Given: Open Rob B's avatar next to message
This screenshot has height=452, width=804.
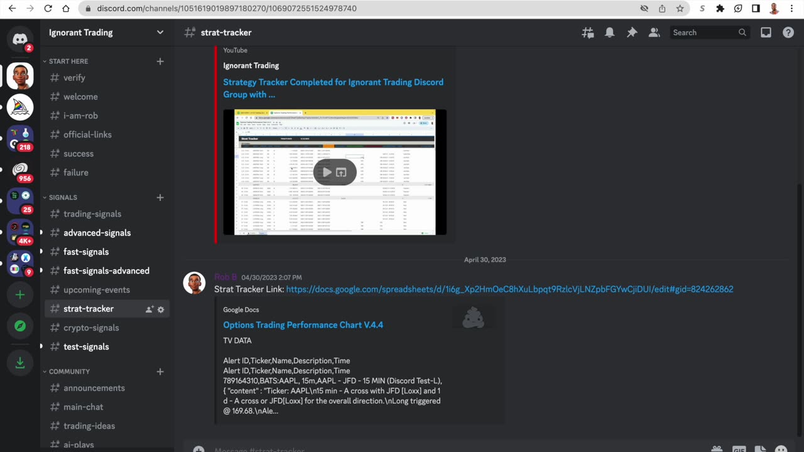Looking at the screenshot, I should [x=194, y=283].
